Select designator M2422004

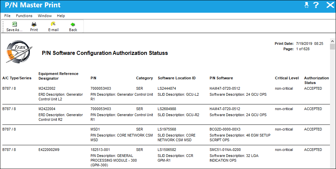(x=47, y=109)
